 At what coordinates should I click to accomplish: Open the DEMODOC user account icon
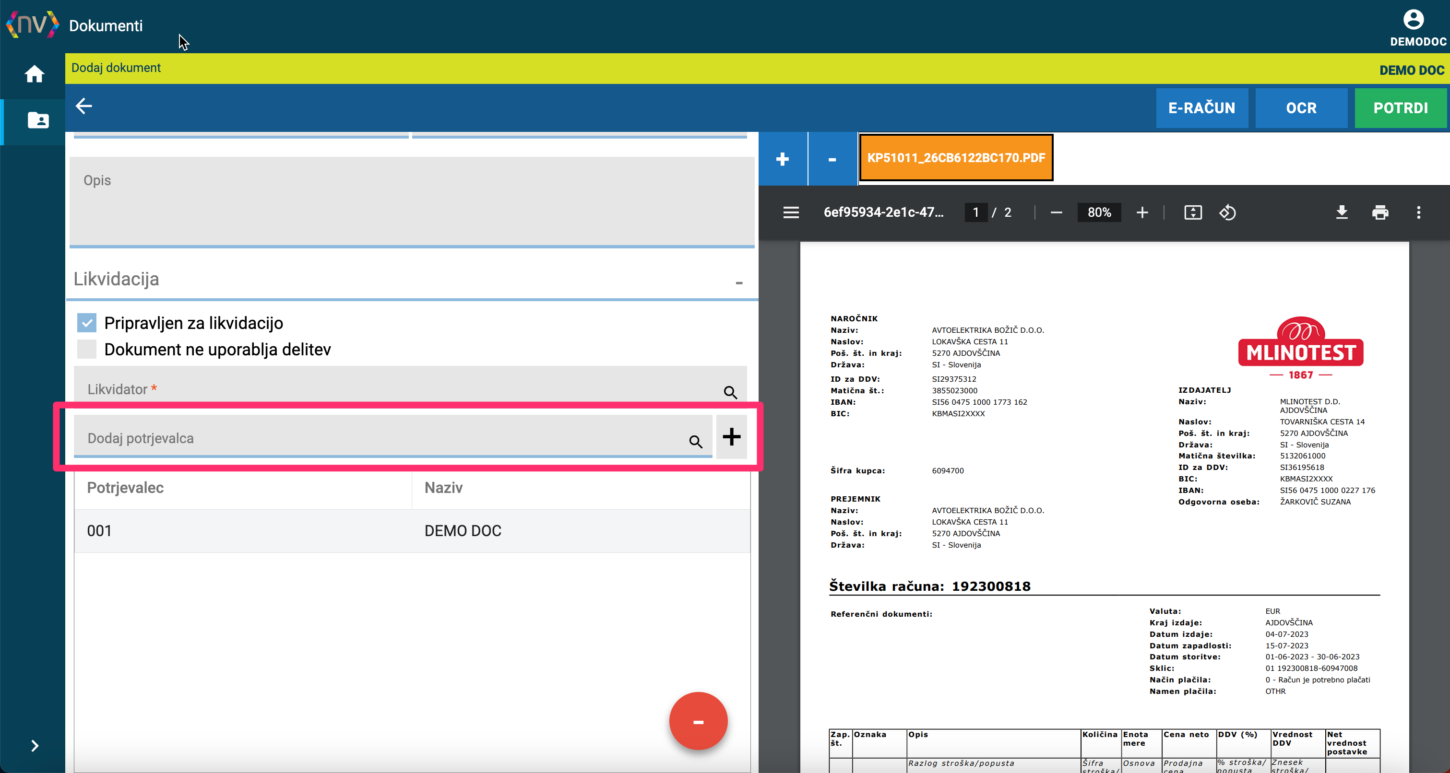tap(1413, 20)
